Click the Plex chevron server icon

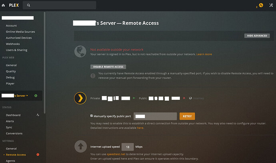(80, 98)
